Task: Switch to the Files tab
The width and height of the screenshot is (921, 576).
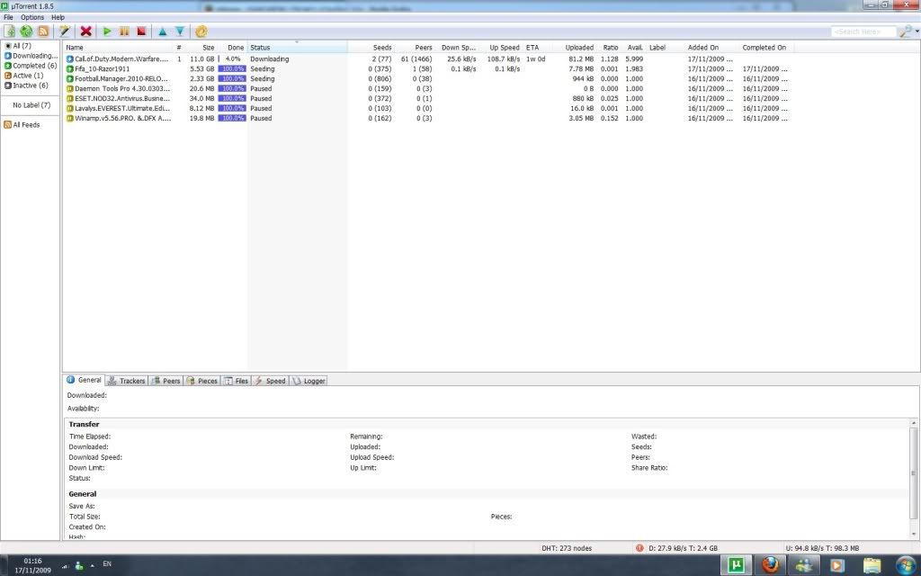Action: click(x=237, y=381)
